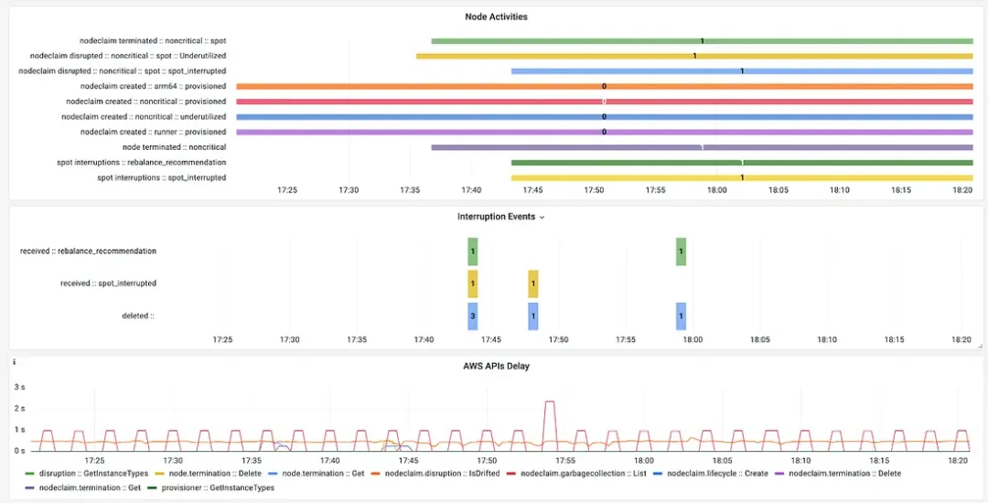Click the provisioner :: GetInstanceTypes color swatch
Viewport: 988px width, 503px height.
(x=153, y=487)
